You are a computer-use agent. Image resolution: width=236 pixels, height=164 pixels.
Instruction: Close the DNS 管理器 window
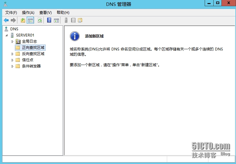229,3
